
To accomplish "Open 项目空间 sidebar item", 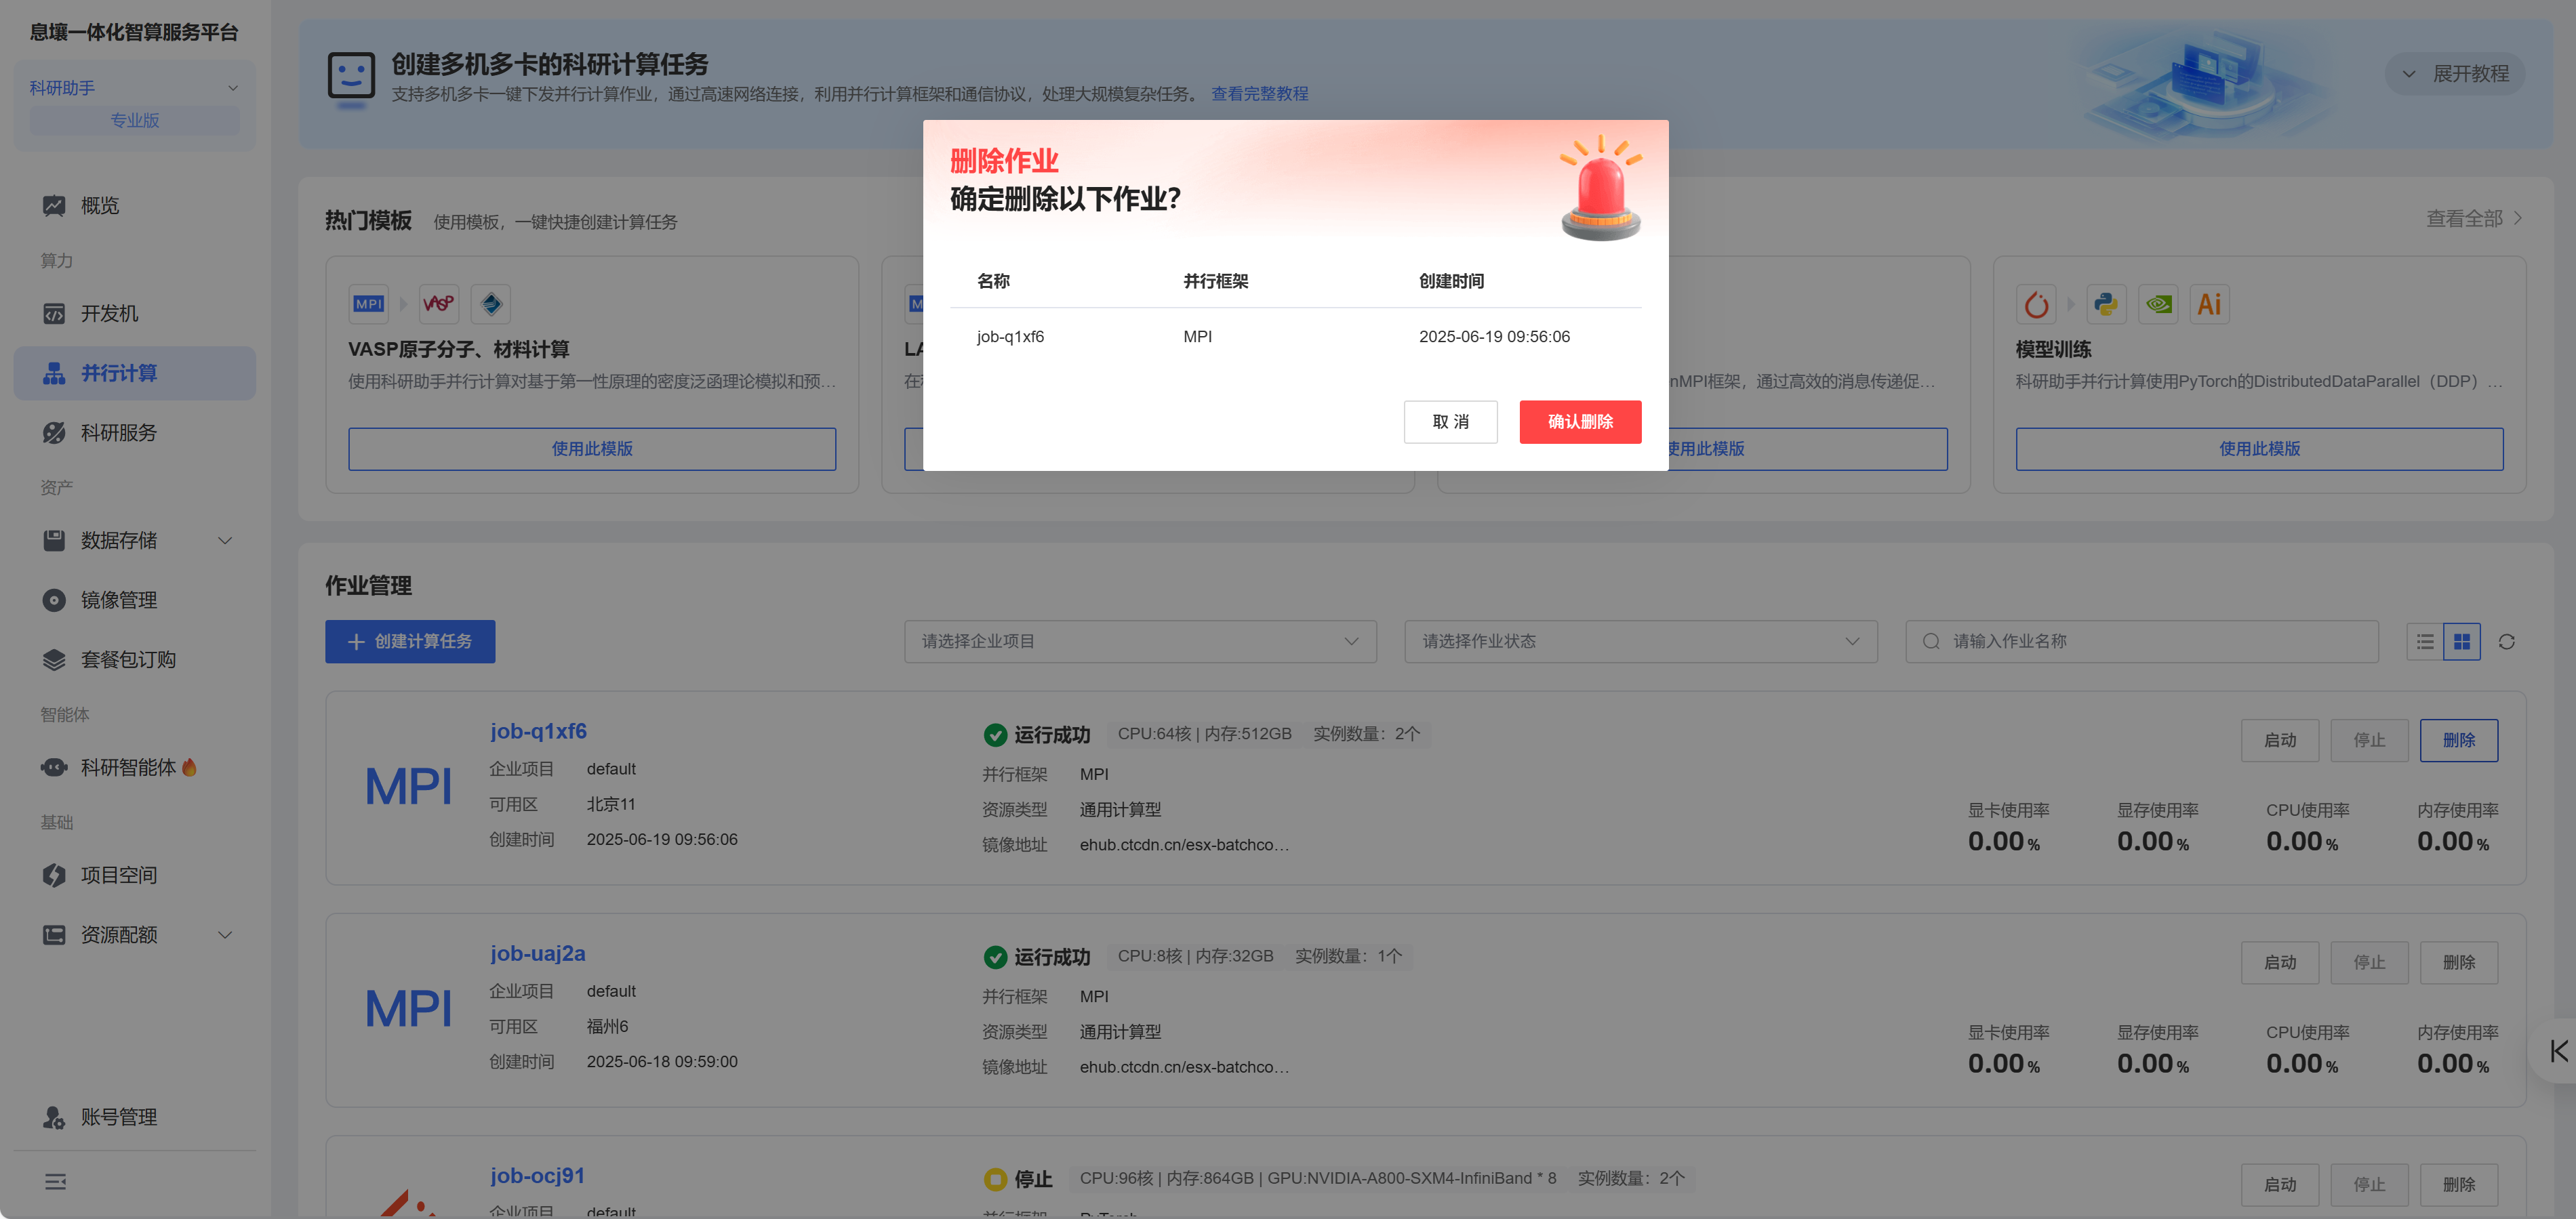I will click(134, 875).
